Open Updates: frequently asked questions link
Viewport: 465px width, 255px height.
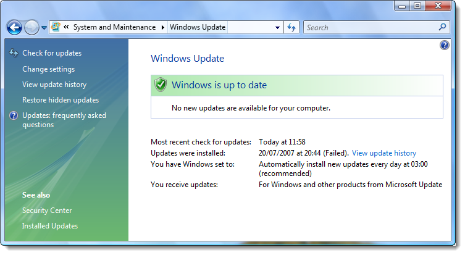tap(64, 120)
